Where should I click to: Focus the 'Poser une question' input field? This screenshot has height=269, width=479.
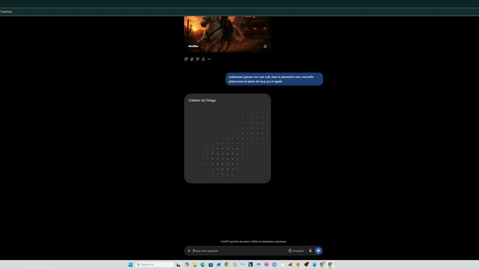(239, 251)
